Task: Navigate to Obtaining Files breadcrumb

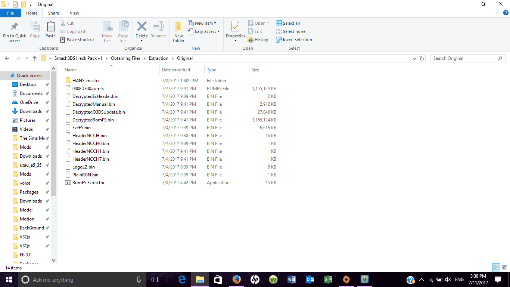Action: click(126, 58)
